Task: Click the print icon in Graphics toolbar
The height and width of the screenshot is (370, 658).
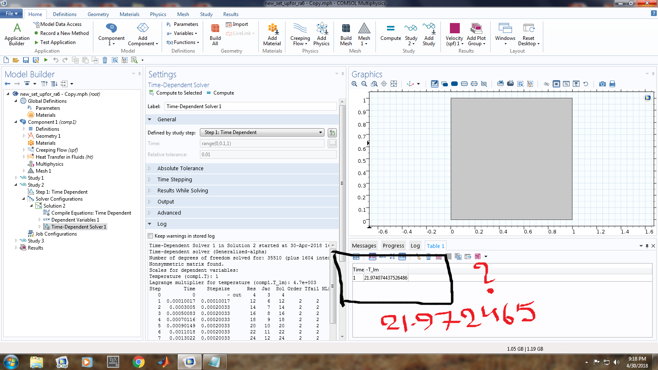Action: (612, 84)
